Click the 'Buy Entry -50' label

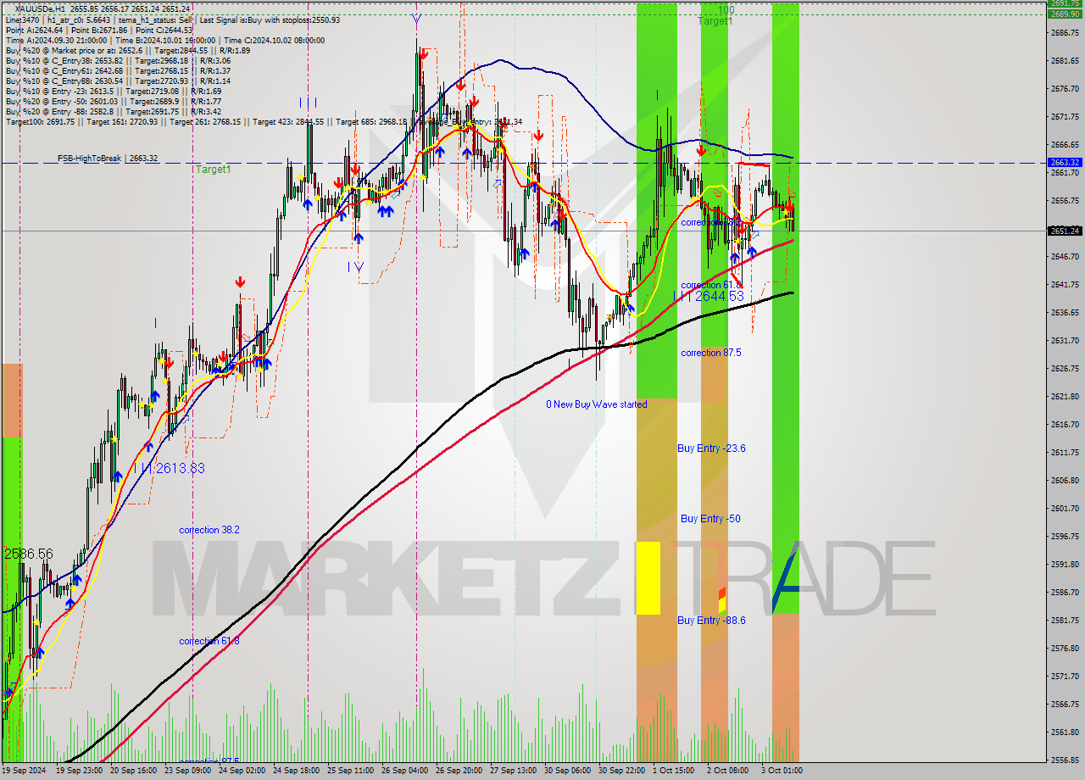coord(710,519)
